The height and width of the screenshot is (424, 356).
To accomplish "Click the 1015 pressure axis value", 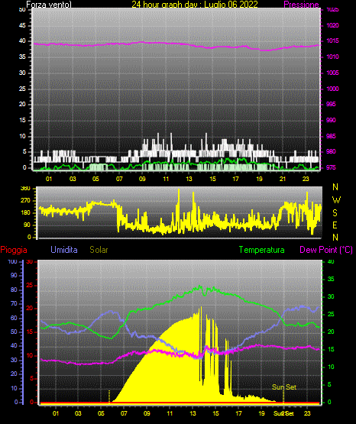I will click(332, 40).
